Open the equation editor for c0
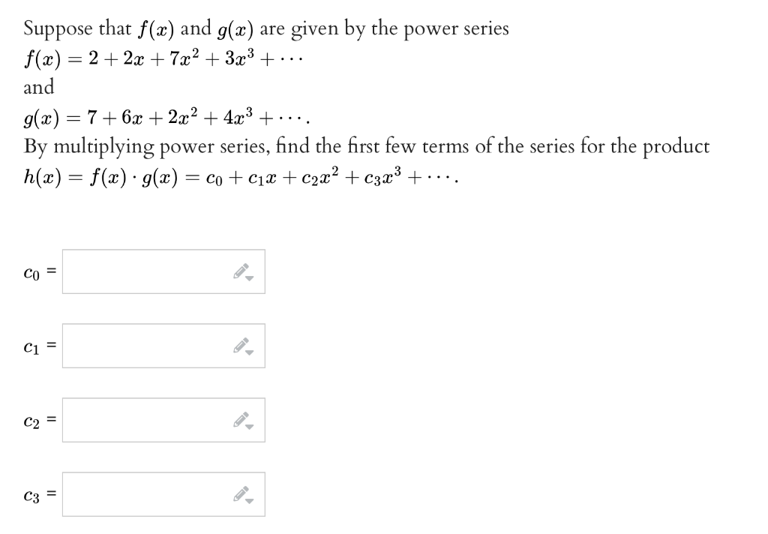Screen dimensions: 768x534 [241, 271]
